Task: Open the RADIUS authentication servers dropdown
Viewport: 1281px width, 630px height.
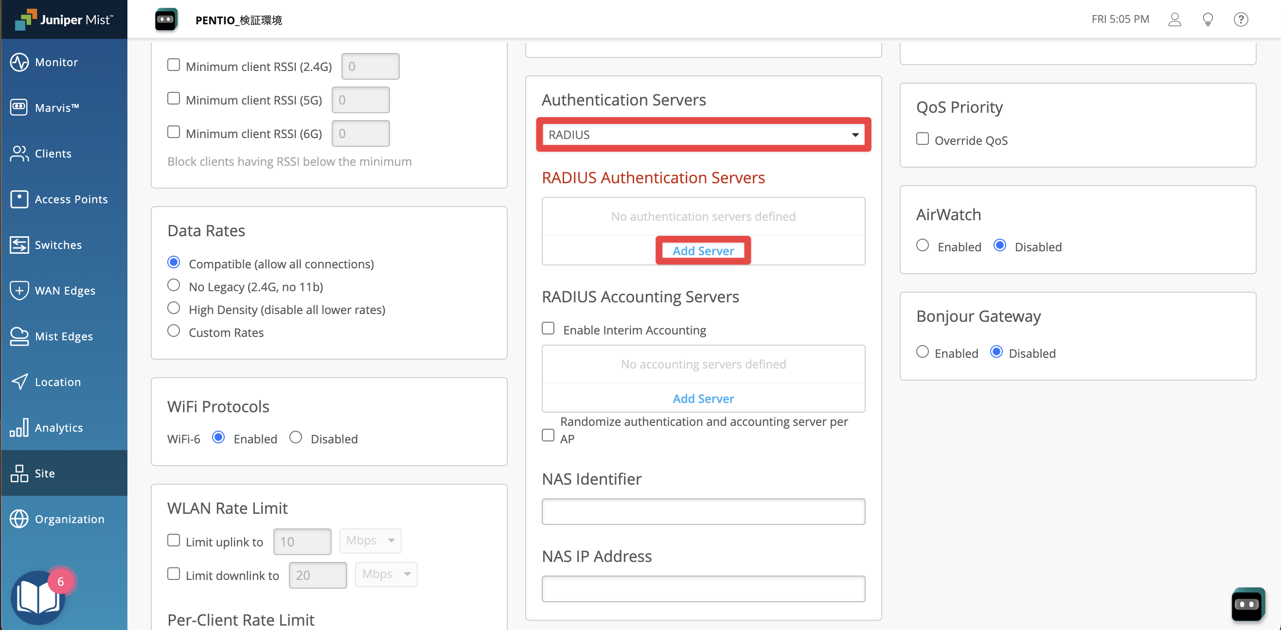Action: (703, 135)
